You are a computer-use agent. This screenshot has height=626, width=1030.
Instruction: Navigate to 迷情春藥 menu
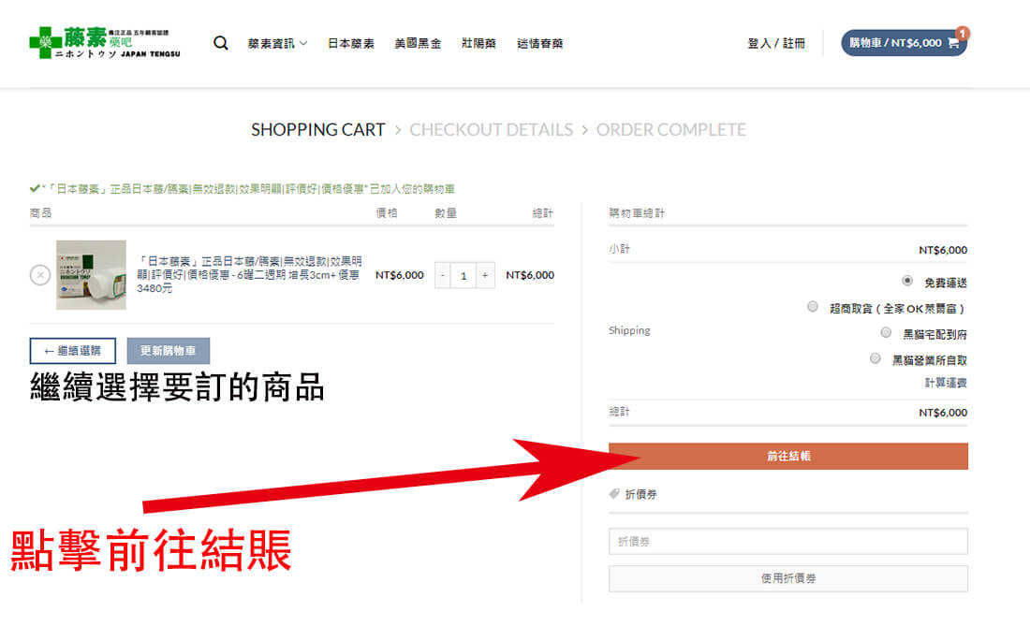(x=540, y=43)
